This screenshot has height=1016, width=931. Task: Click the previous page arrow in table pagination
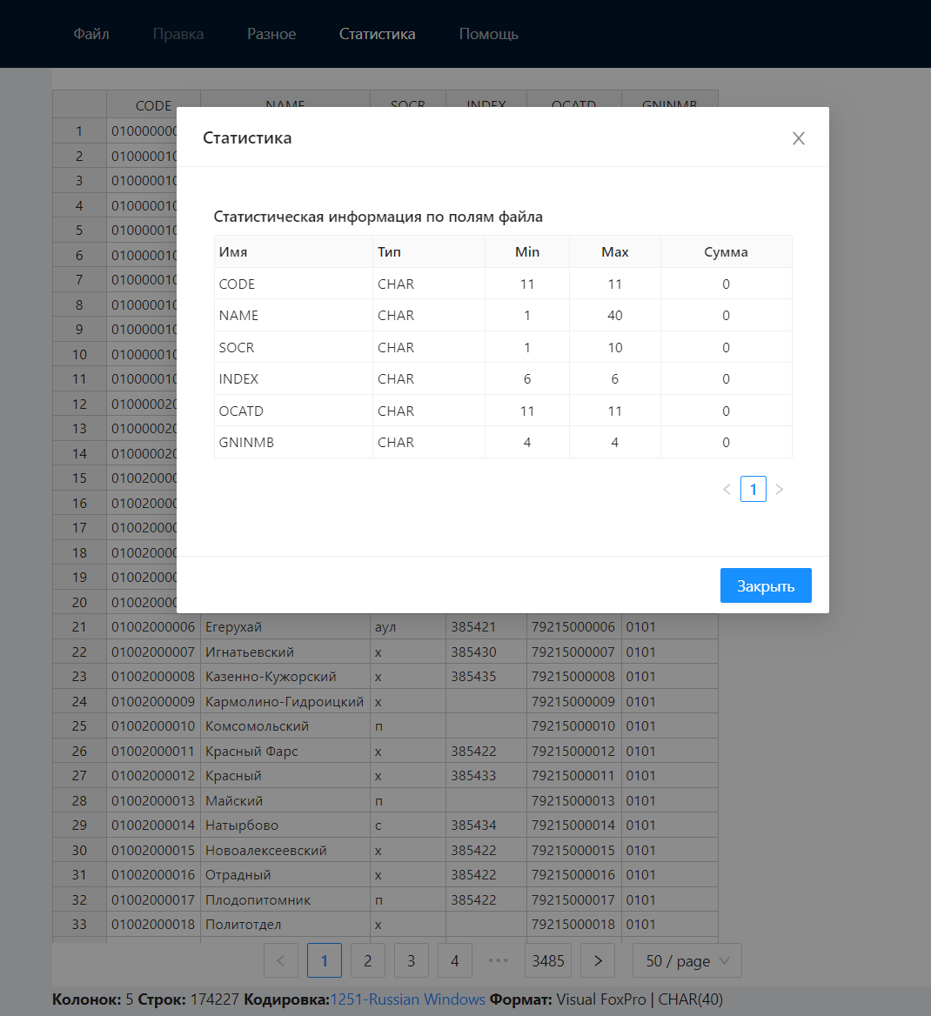pyautogui.click(x=280, y=960)
